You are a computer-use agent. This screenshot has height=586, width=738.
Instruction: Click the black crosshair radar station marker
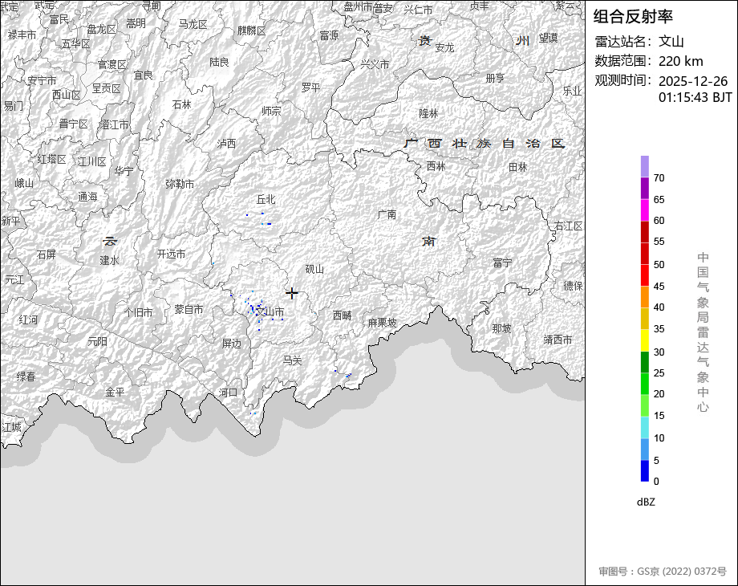(292, 293)
